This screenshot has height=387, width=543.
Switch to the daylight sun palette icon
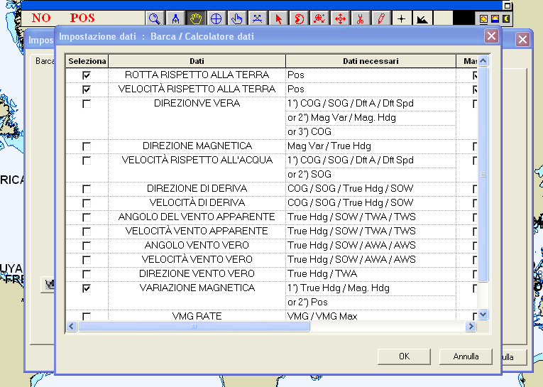click(x=483, y=18)
